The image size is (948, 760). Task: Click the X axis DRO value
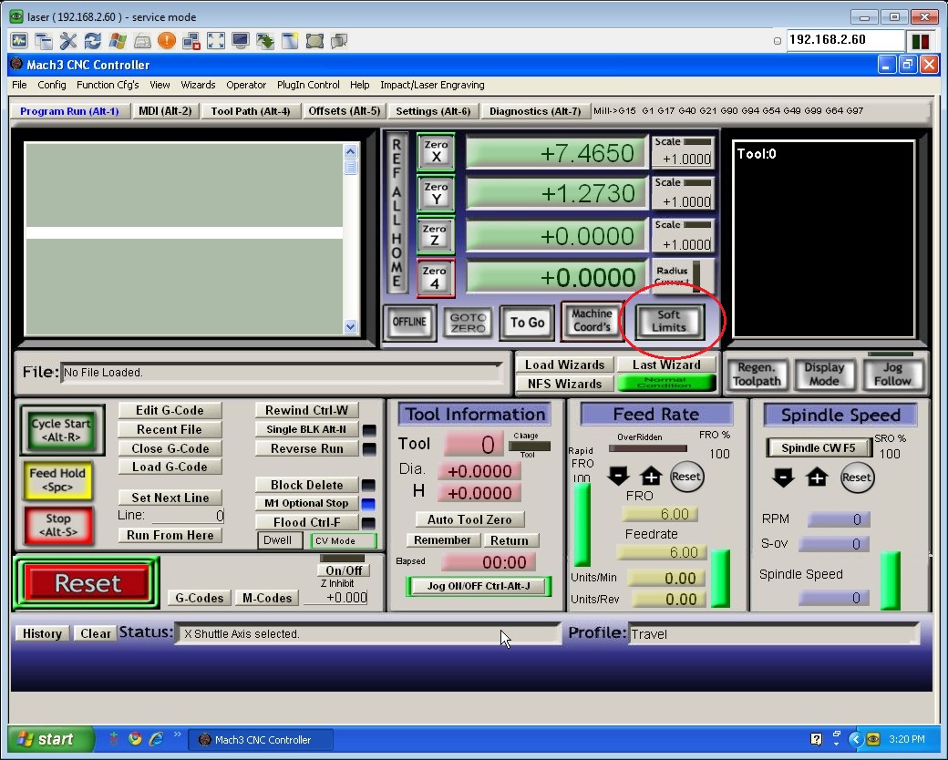(555, 152)
